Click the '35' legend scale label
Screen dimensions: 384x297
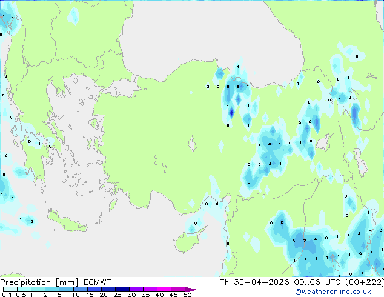coord(145,295)
